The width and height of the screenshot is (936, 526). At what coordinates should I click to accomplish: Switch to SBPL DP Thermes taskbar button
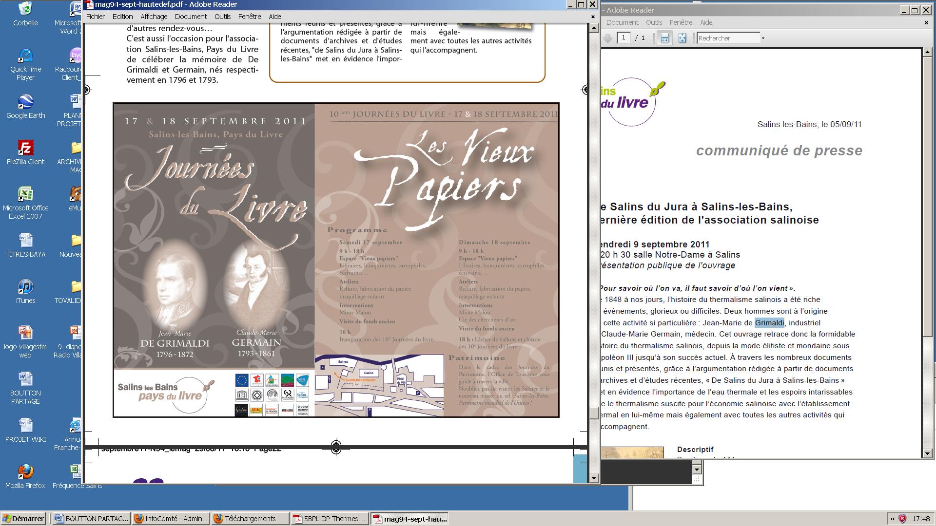tap(330, 519)
